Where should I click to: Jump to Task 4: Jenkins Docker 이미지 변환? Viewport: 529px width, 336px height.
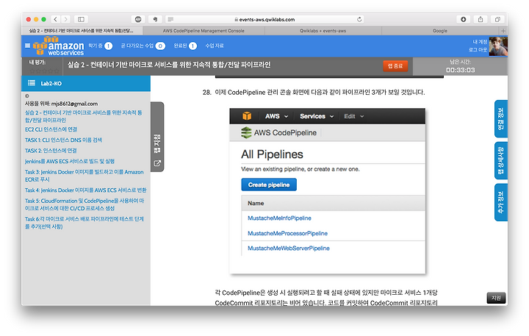click(86, 190)
